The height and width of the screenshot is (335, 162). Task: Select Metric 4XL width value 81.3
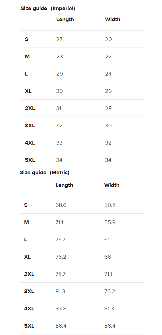(109, 309)
